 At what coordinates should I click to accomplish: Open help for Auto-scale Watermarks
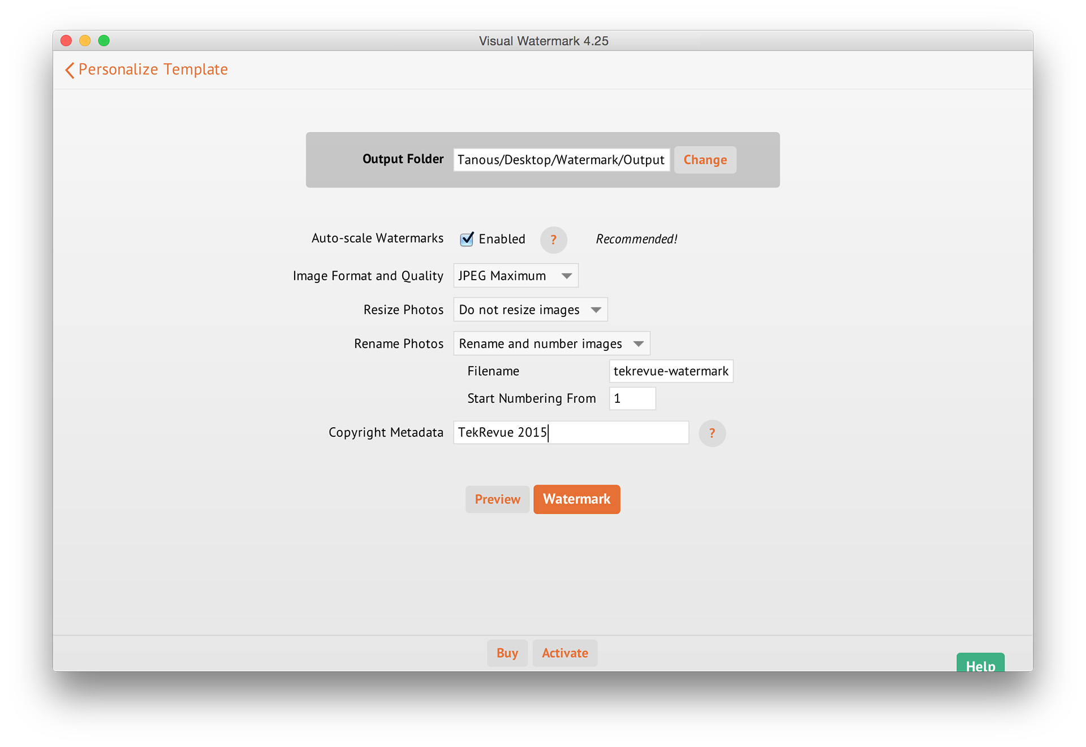pyautogui.click(x=553, y=240)
